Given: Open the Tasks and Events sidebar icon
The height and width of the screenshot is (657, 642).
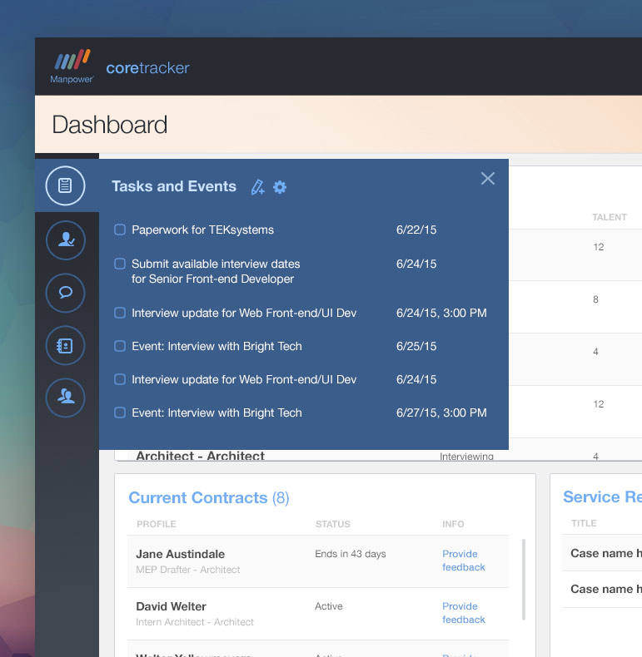Looking at the screenshot, I should (66, 185).
